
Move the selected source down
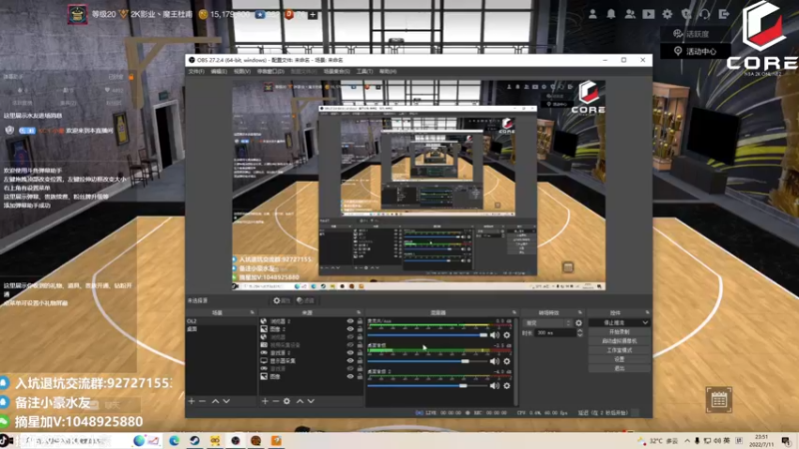(x=311, y=401)
